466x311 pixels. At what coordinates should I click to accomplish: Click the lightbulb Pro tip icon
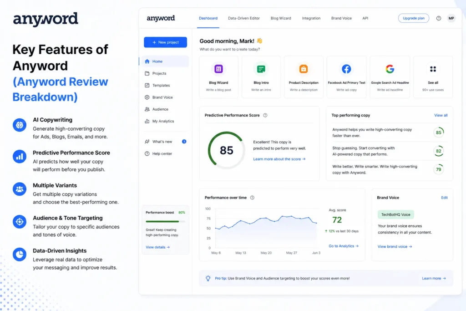(208, 278)
